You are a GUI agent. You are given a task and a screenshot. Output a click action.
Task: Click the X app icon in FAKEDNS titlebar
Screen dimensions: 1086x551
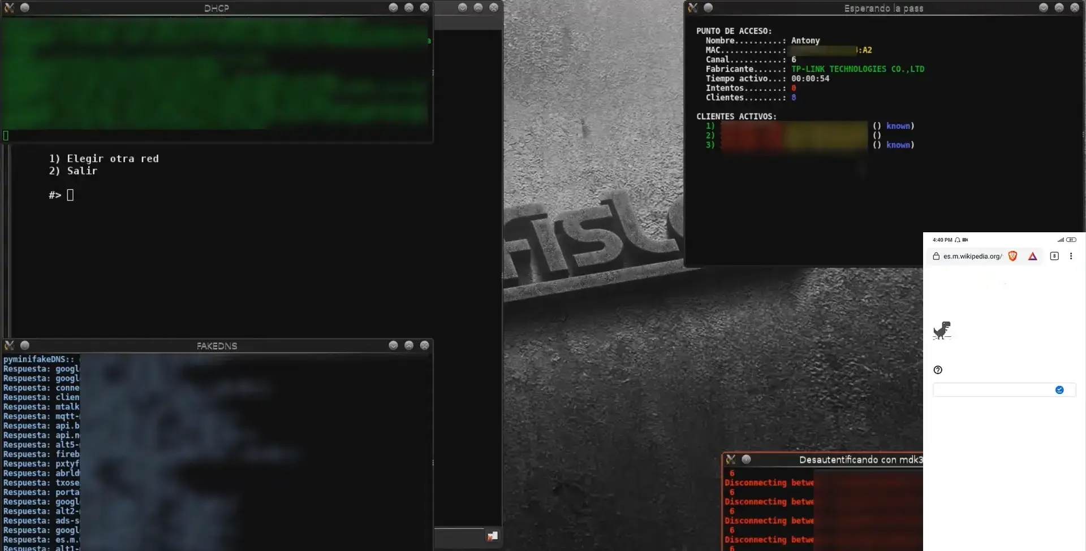9,345
